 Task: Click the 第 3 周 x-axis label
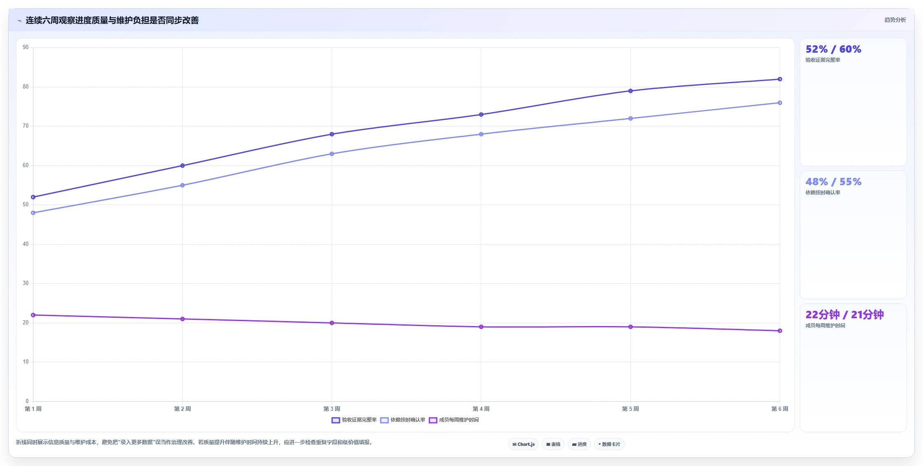(332, 409)
